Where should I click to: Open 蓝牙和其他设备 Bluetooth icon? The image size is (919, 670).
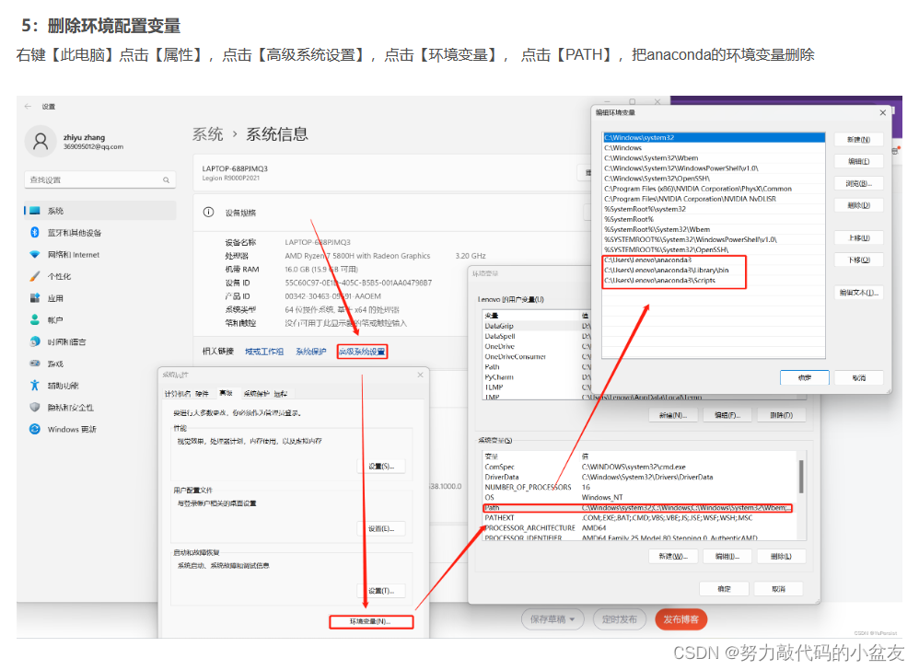pyautogui.click(x=35, y=233)
